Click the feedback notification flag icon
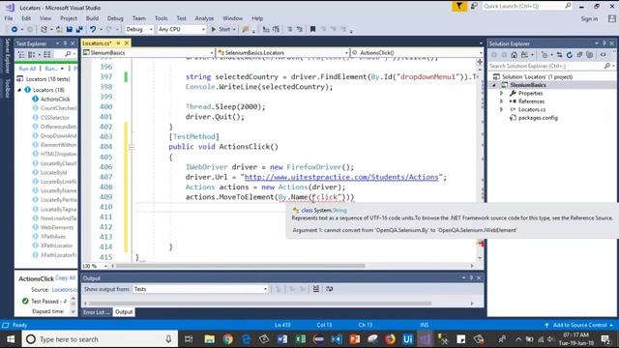The height and width of the screenshot is (348, 619). tap(459, 6)
